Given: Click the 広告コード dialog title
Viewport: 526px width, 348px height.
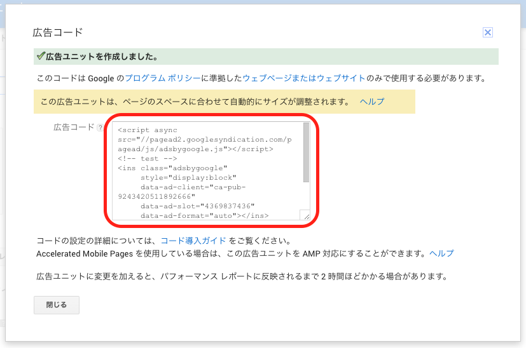Looking at the screenshot, I should [x=58, y=32].
